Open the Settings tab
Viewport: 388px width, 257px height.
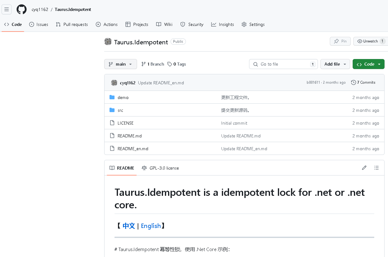253,24
